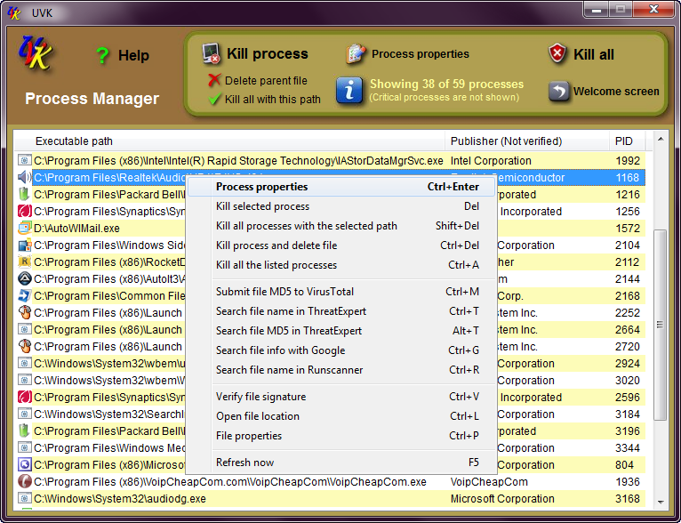681x523 pixels.
Task: Choose Kill selected process menu entry
Action: [341, 206]
